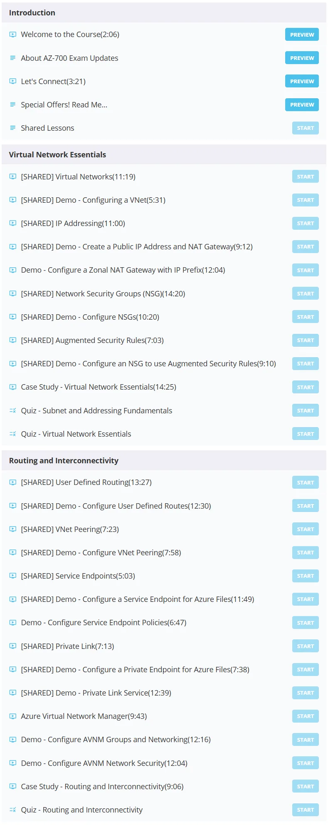Click video icon beside [SHARED] Private Link lesson
328x825 pixels.
13,646
